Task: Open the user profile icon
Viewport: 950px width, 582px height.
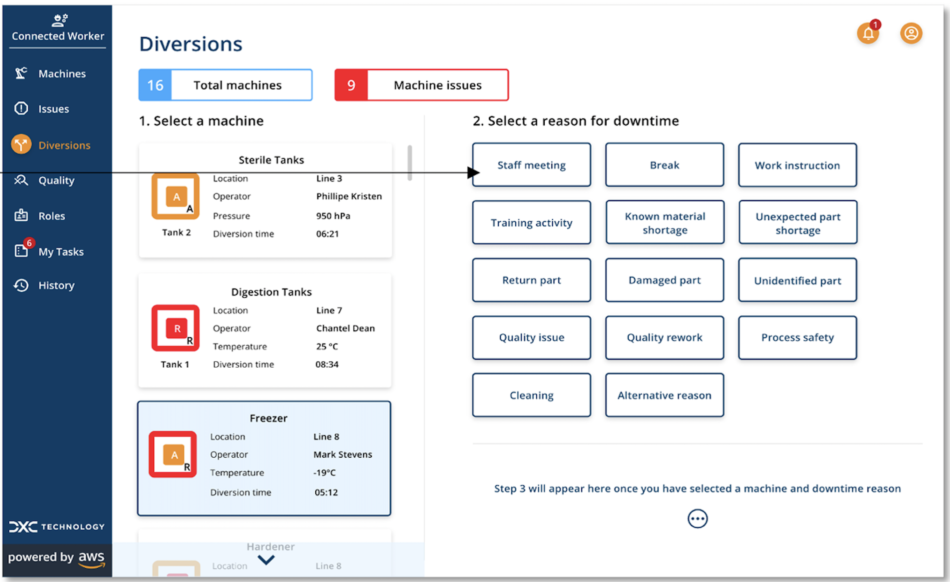Action: pyautogui.click(x=911, y=34)
